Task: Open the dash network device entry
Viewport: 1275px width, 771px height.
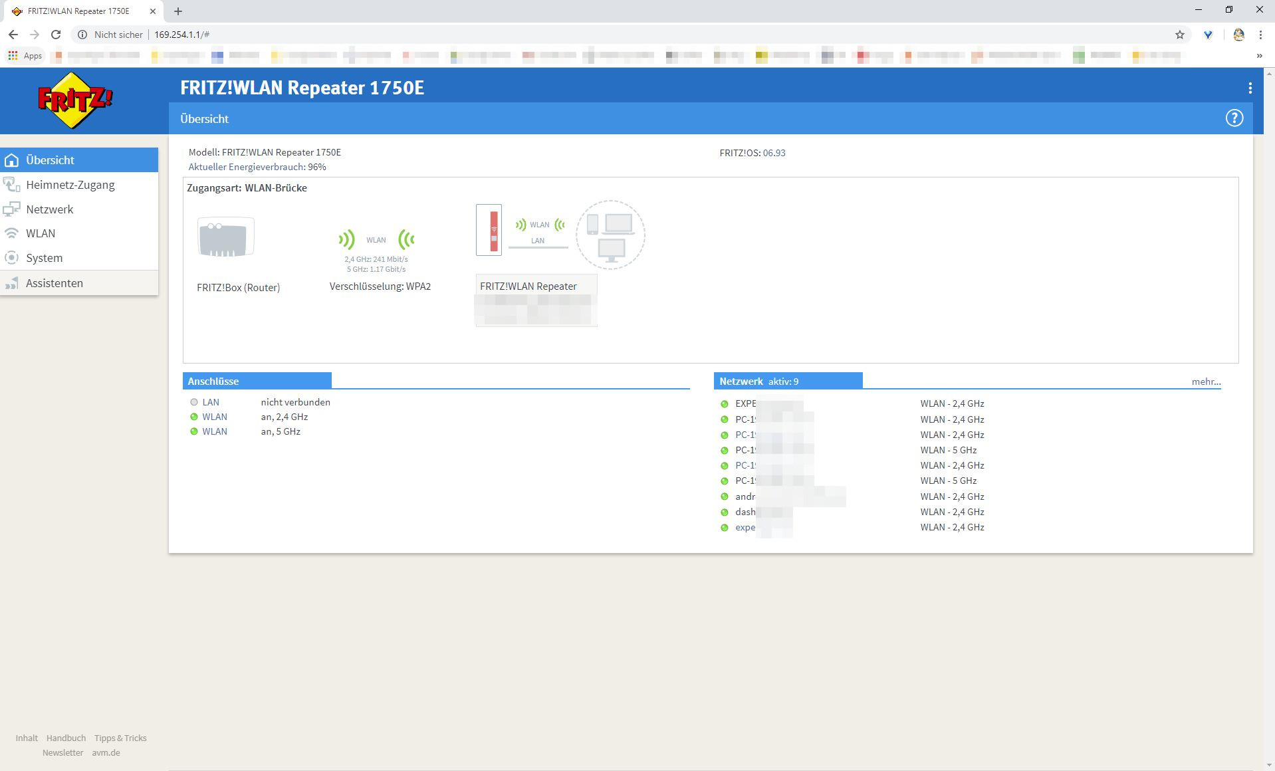Action: (x=745, y=512)
